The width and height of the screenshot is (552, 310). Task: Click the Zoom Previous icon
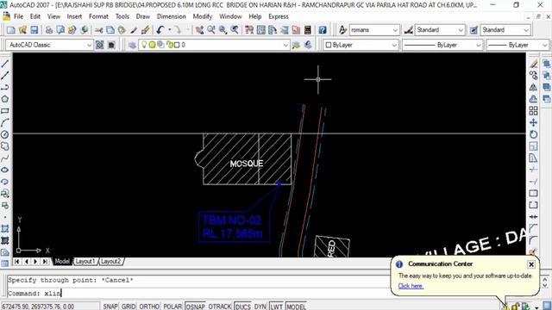coord(235,30)
